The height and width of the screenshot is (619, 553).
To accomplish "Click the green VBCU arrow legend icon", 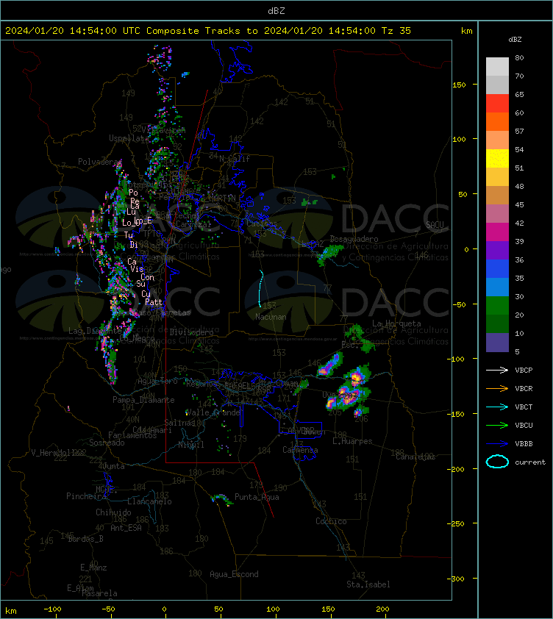I will click(497, 425).
